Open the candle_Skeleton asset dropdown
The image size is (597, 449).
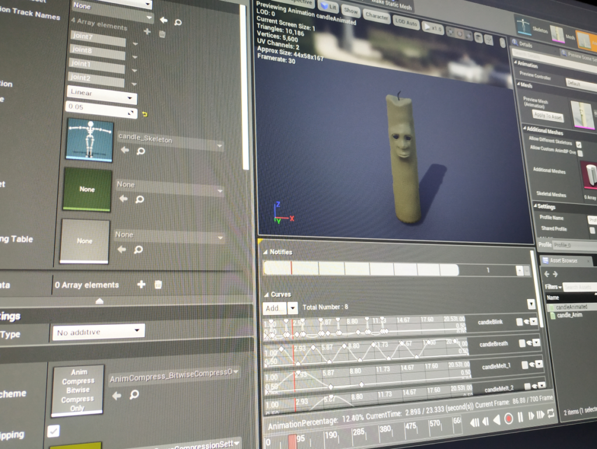pos(170,141)
